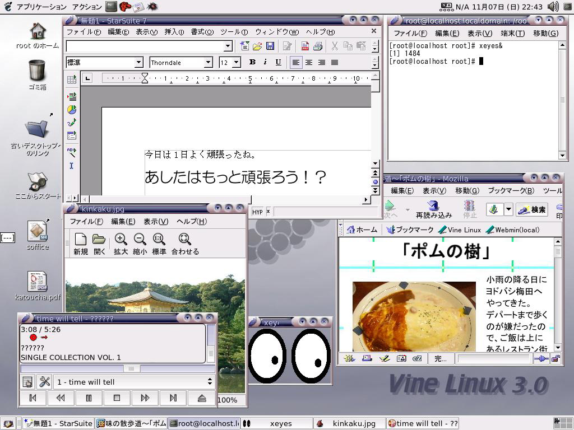Screen dimensions: 574x430
Task: Click ホーム link in Mozilla bookmarks bar
Action: pos(362,230)
